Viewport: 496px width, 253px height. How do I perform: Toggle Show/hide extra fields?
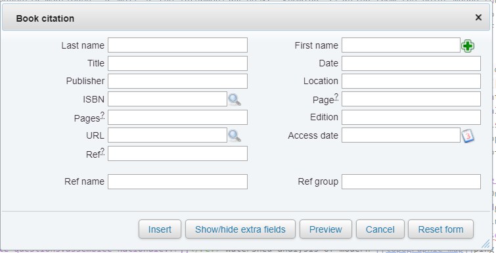tap(240, 229)
